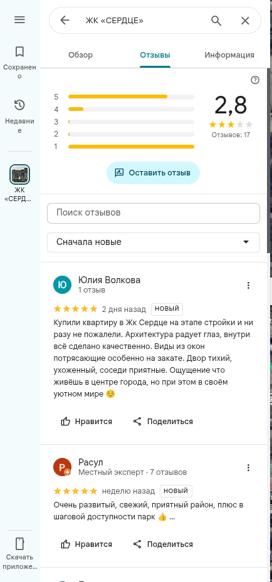272x582 pixels.
Task: Switch to the Обзор tab
Action: (x=80, y=55)
